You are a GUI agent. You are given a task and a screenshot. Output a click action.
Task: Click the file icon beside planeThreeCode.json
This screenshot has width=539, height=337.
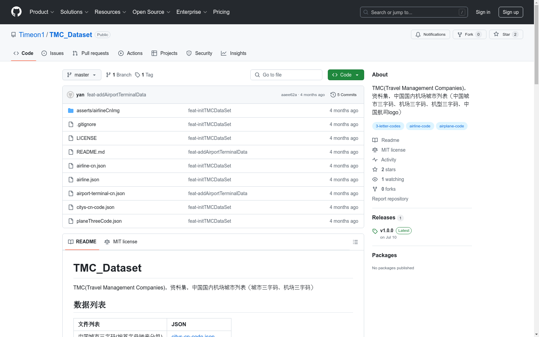[71, 221]
